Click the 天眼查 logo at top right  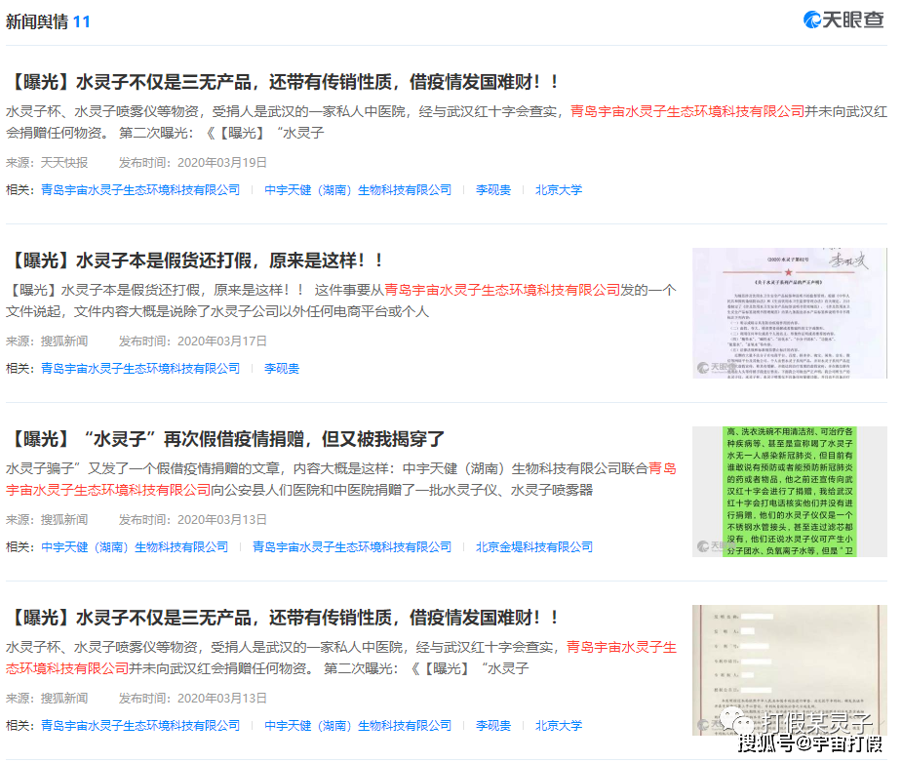click(843, 20)
